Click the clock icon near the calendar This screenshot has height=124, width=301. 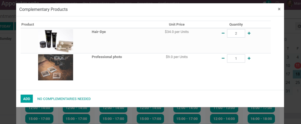(299, 26)
